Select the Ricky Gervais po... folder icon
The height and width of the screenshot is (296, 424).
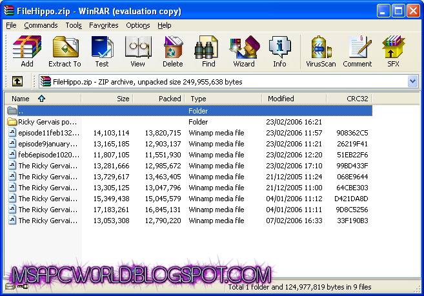tap(12, 122)
